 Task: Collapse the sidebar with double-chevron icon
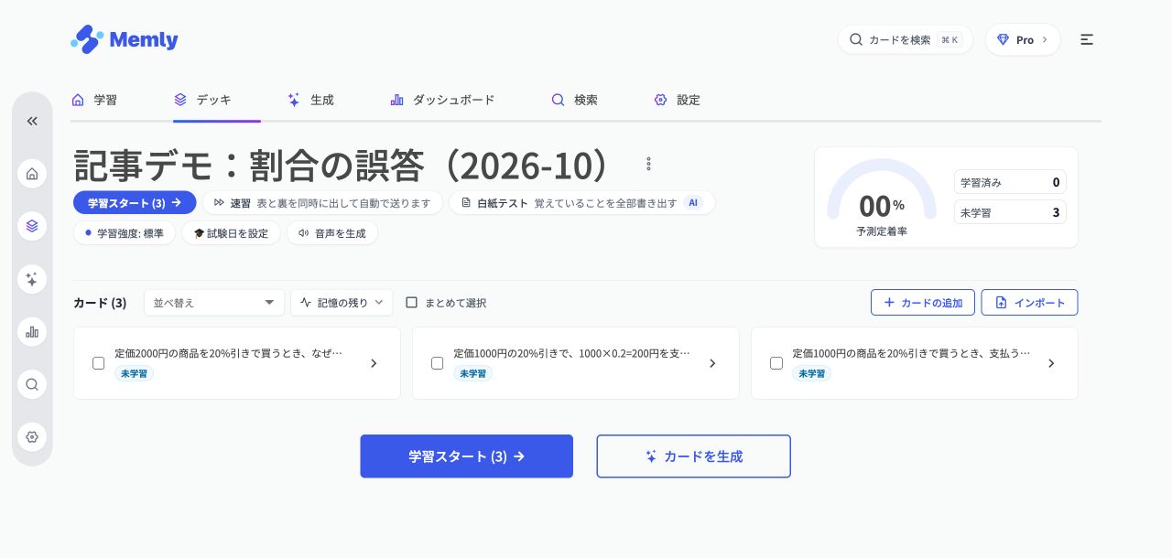32,121
